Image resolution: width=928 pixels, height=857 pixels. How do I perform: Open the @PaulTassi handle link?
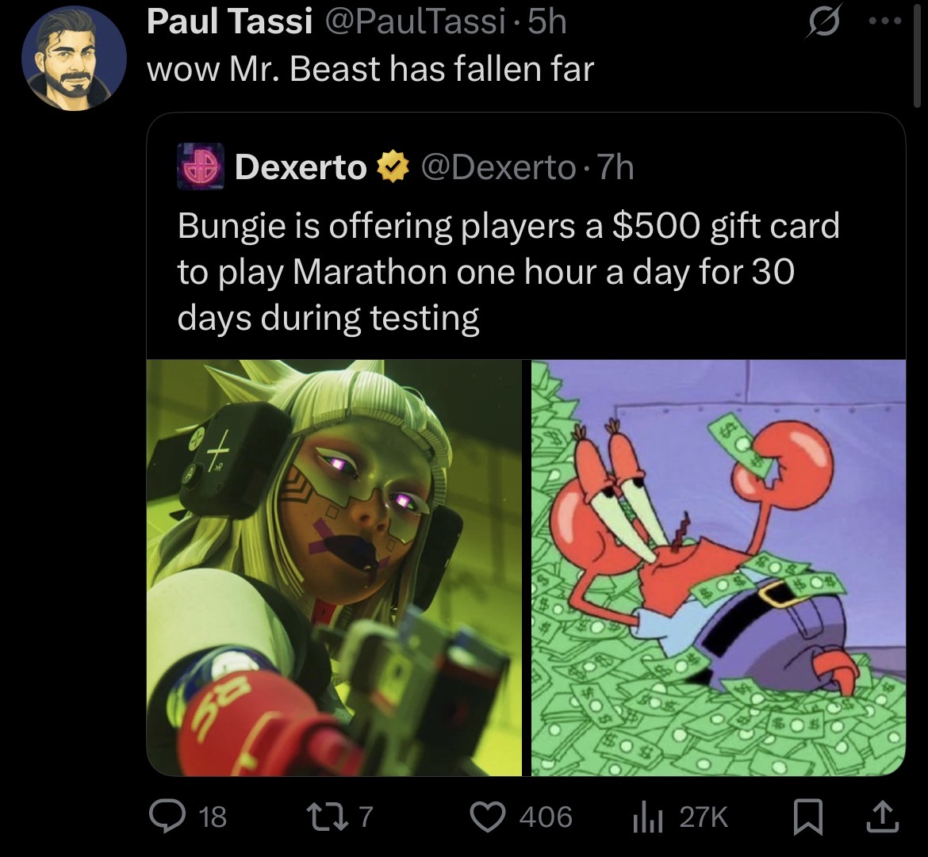click(x=416, y=22)
